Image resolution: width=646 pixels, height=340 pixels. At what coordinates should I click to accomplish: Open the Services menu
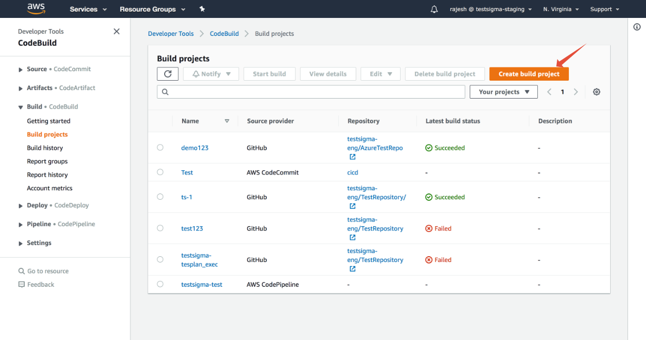(84, 9)
